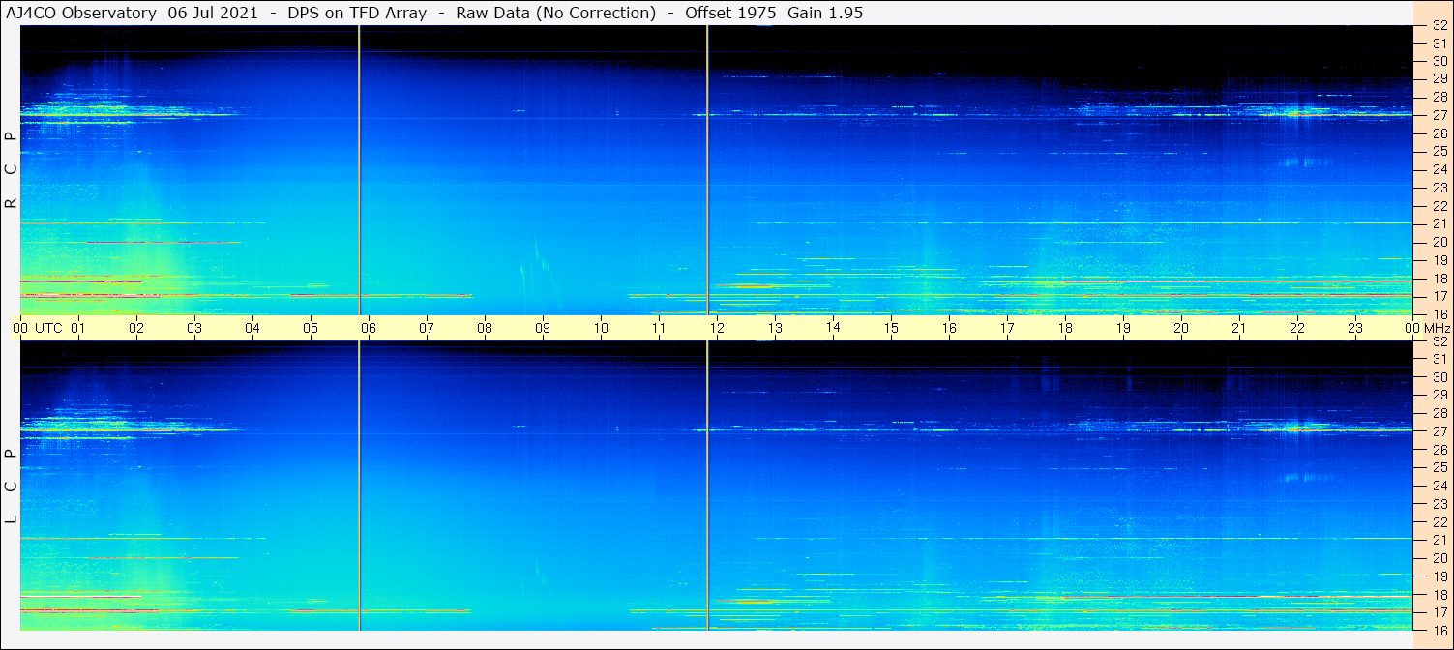Click RCP vertical marker line before 06 UTC
Viewport: 1454px width, 650px height.
(359, 170)
